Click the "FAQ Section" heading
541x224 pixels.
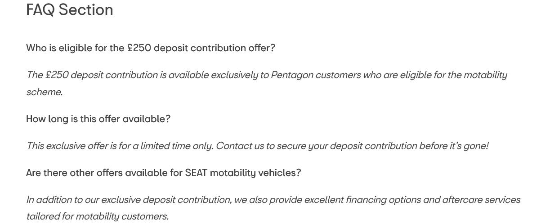(x=70, y=10)
